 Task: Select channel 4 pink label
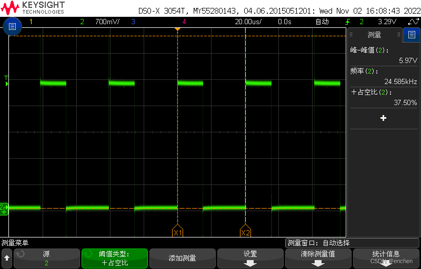(x=184, y=22)
